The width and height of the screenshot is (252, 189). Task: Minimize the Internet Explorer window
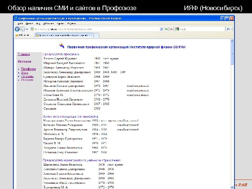[x=222, y=18]
